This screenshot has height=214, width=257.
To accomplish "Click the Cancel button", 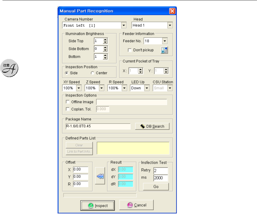I will pos(136,205).
